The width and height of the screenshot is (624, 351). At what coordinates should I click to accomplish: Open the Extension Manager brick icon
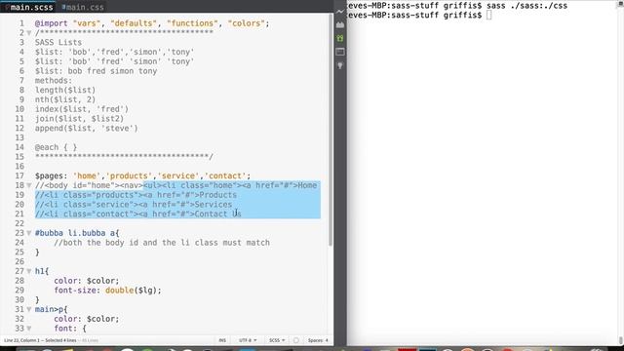[x=340, y=25]
